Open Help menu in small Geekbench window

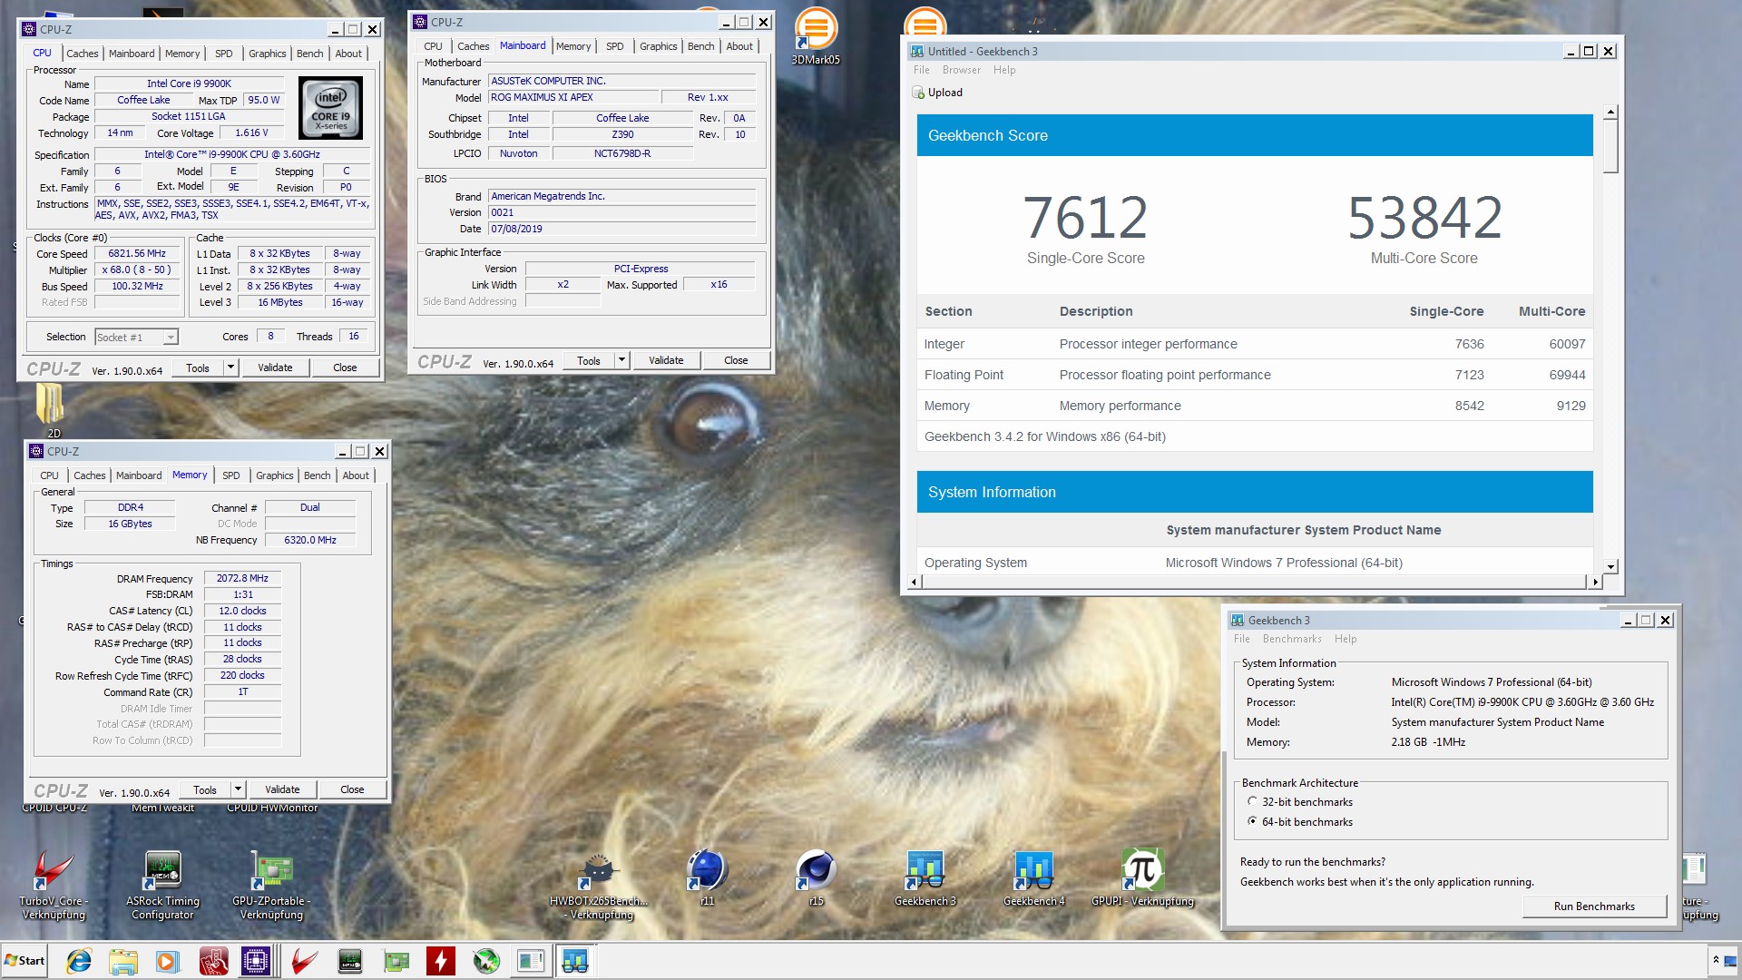pyautogui.click(x=1346, y=639)
